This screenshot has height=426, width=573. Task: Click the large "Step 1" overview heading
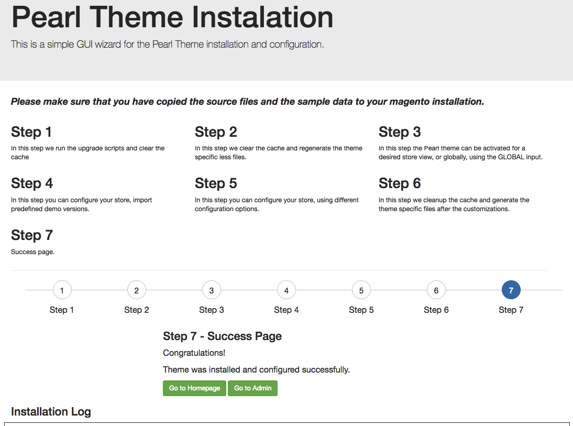(x=31, y=132)
